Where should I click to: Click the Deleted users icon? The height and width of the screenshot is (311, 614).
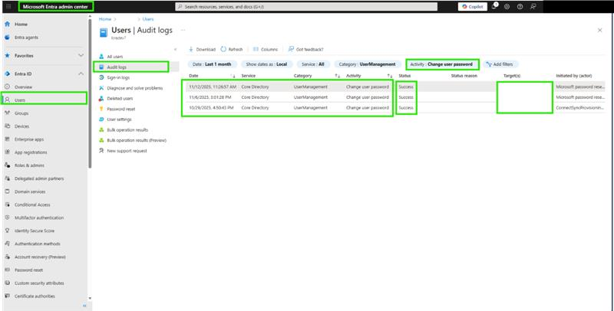(101, 99)
